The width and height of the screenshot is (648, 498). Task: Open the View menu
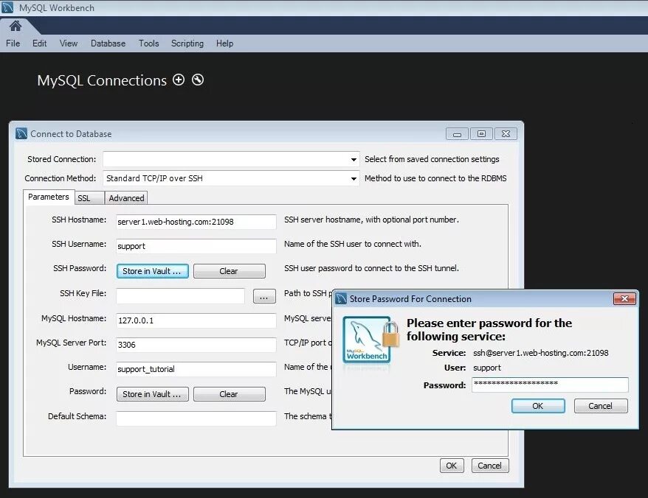[68, 43]
